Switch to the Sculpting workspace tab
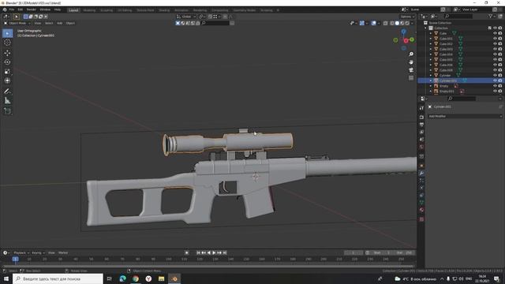Image resolution: width=505 pixels, height=284 pixels. (x=107, y=10)
